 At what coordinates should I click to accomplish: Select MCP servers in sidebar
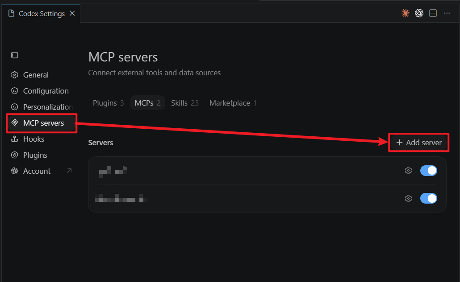point(41,123)
